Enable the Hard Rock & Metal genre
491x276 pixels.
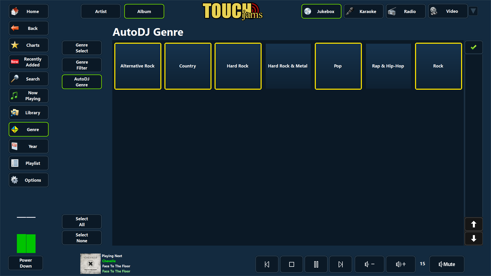tap(288, 66)
